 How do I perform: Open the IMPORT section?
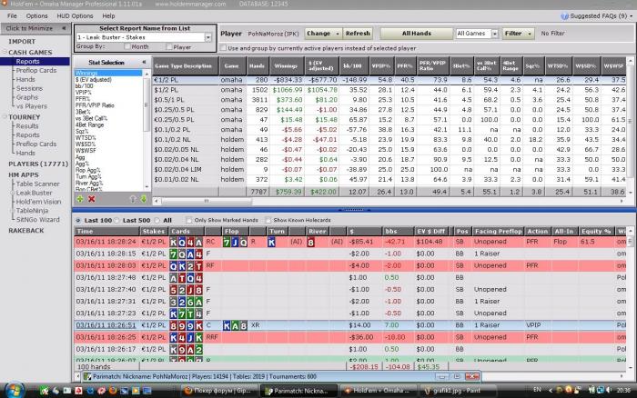click(x=22, y=42)
